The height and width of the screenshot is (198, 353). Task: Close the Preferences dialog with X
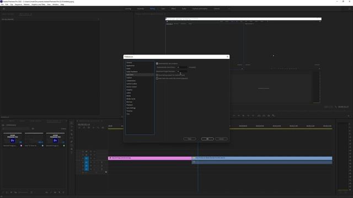coord(227,57)
